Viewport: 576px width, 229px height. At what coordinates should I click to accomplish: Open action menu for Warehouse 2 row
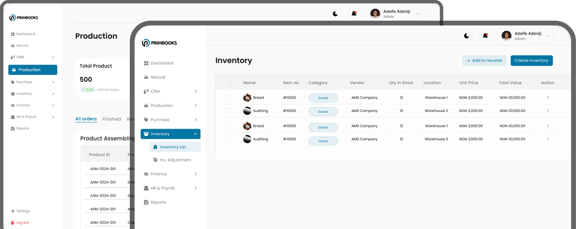(x=548, y=111)
